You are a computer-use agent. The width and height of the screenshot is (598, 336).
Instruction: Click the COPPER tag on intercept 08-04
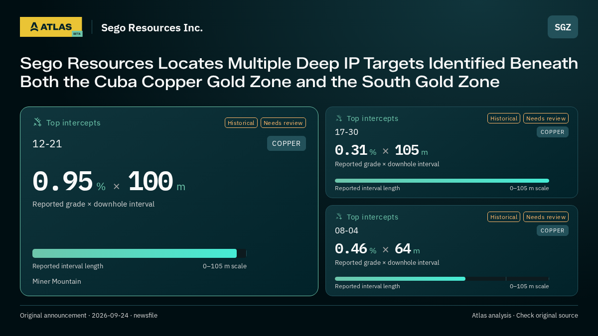(553, 230)
